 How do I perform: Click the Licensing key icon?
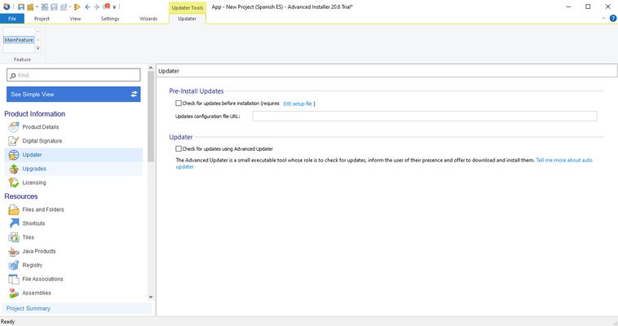[x=14, y=183]
